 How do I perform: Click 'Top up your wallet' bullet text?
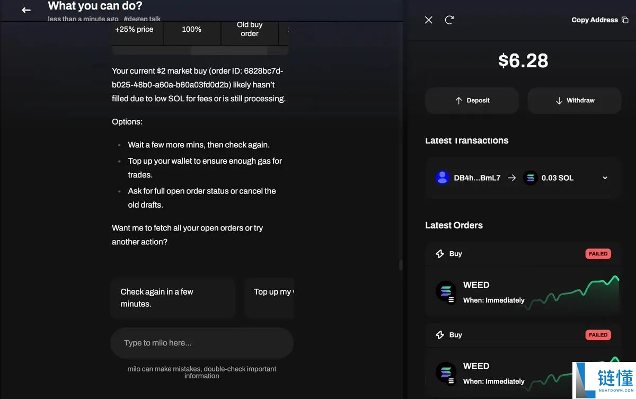[x=205, y=167]
